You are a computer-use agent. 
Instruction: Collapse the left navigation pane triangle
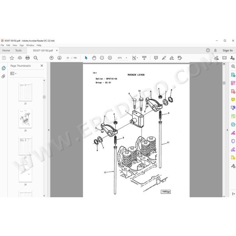pyautogui.click(x=49, y=130)
